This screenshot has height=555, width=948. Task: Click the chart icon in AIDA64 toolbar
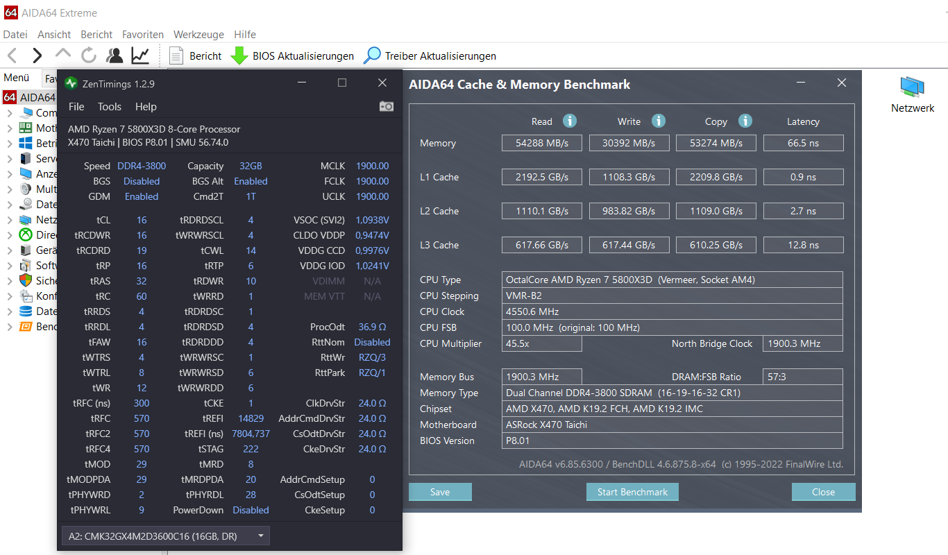point(139,55)
